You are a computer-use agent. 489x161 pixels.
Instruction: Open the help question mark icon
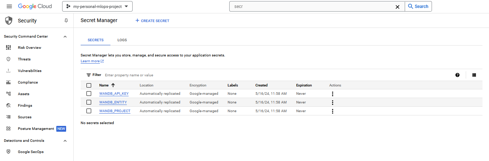457,75
